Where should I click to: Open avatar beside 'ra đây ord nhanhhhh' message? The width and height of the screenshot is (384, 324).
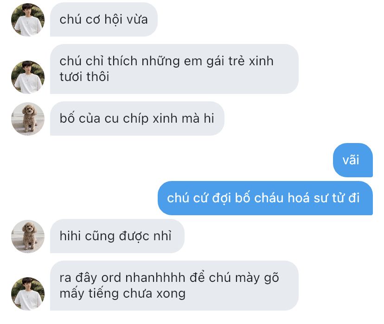(x=28, y=294)
